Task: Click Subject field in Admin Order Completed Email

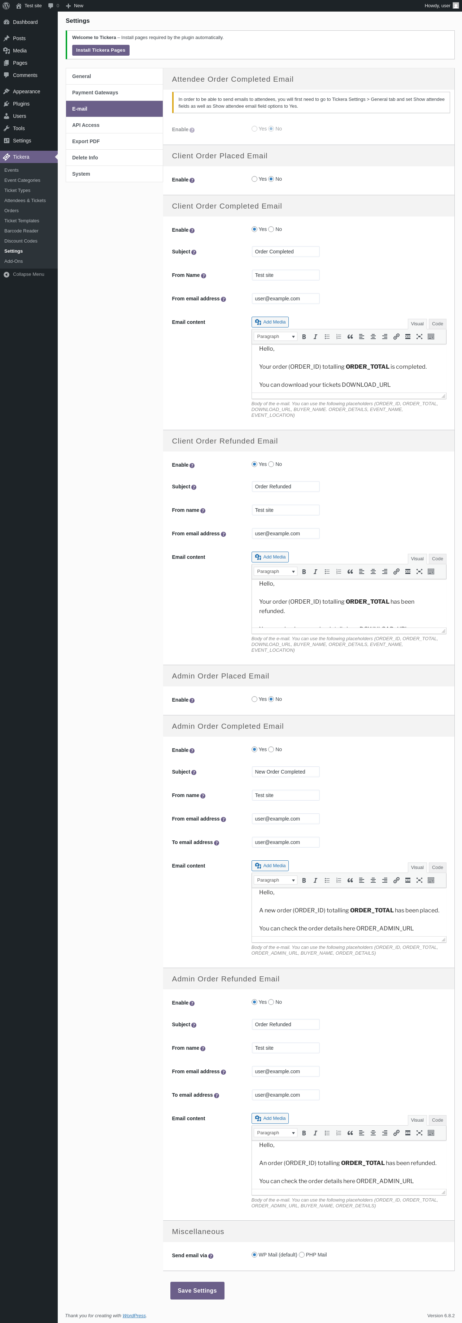Action: pyautogui.click(x=286, y=772)
